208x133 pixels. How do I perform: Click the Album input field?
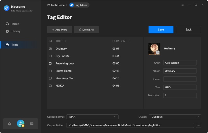pyautogui.click(x=180, y=71)
